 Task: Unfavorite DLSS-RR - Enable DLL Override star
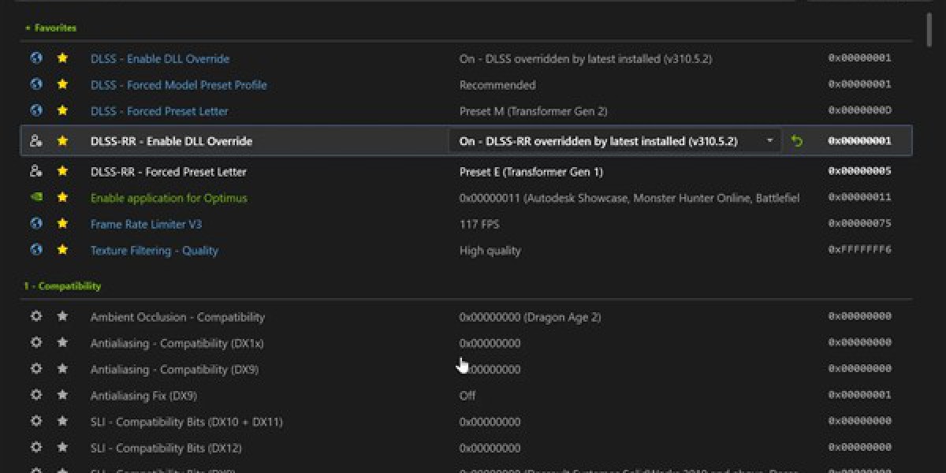click(62, 141)
